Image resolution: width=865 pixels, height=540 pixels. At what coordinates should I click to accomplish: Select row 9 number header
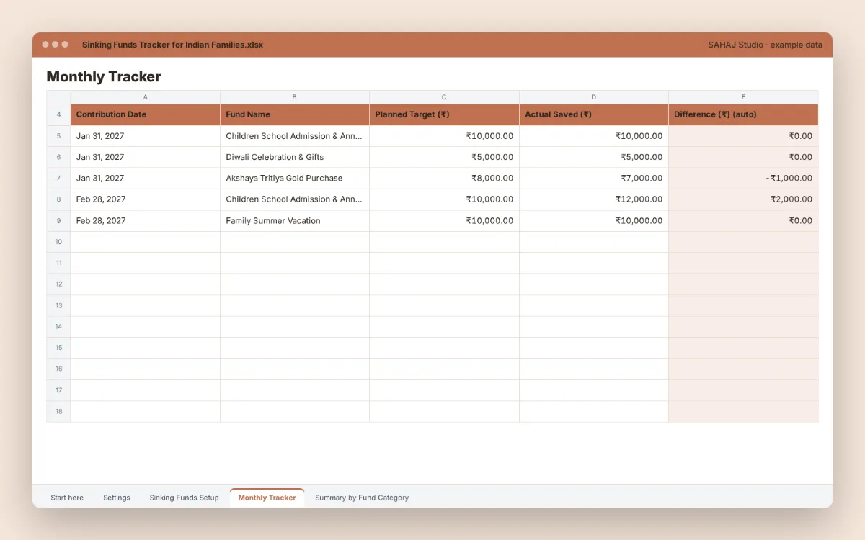tap(58, 220)
